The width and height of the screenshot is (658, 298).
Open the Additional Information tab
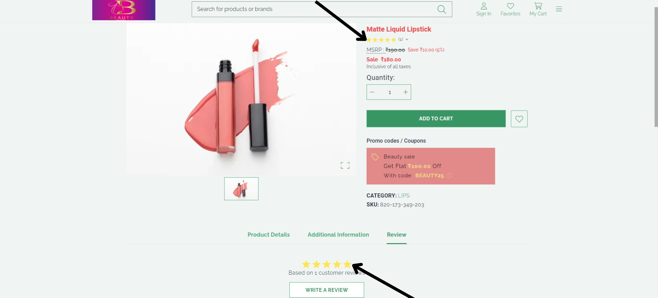tap(338, 235)
